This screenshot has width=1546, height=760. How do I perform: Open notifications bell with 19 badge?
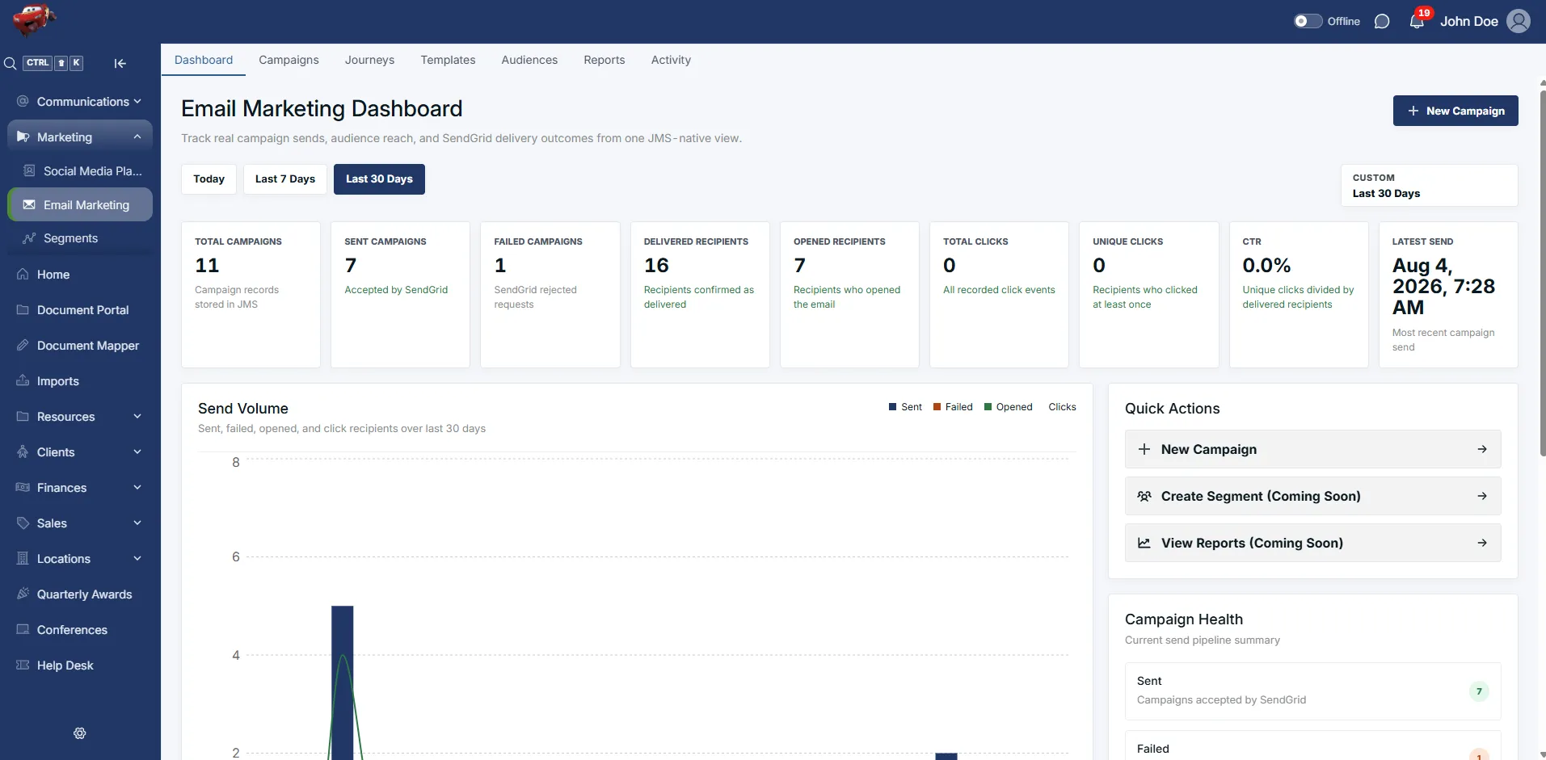1418,20
